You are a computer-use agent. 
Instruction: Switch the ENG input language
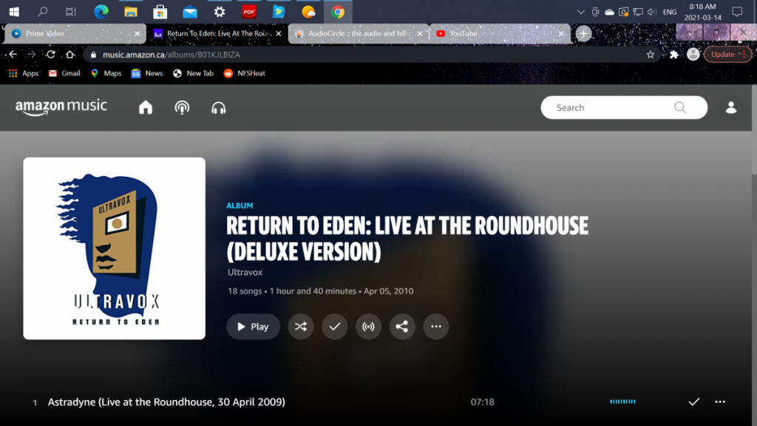tap(670, 12)
